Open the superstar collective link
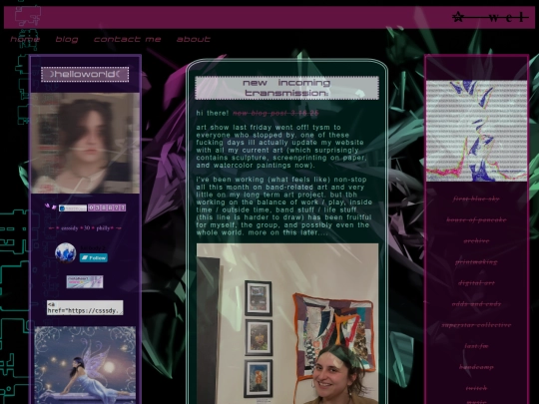539x404 pixels. (x=476, y=325)
